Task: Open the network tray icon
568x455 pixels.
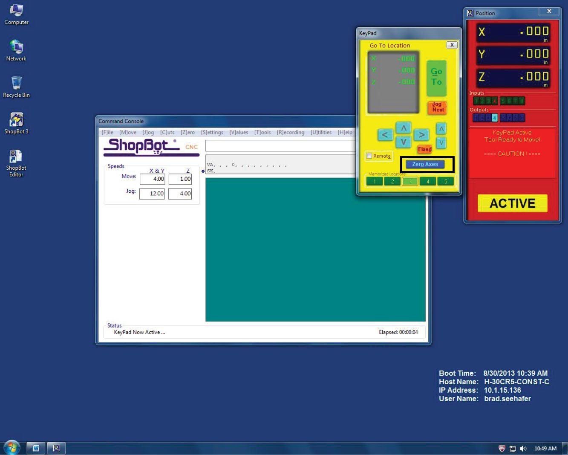Action: pos(513,449)
